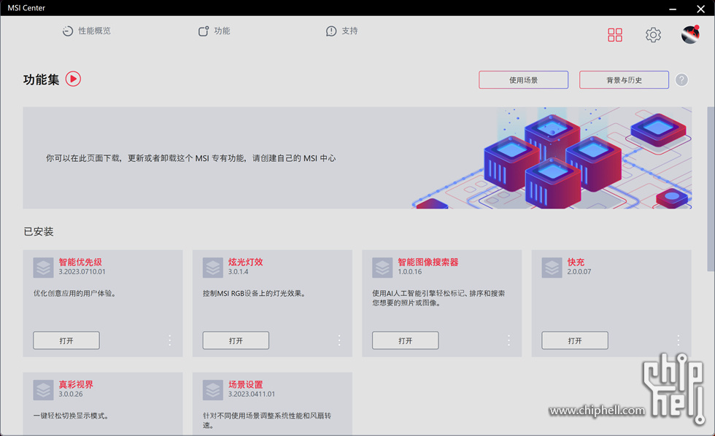This screenshot has width=715, height=436.
Task: Click the 智能图像搜索器 card layers icon
Action: [382, 268]
